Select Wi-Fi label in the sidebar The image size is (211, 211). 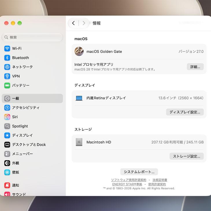(17, 49)
